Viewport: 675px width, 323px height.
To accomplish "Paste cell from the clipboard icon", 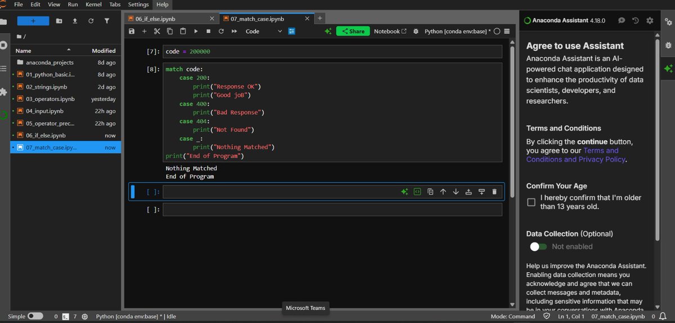I will tap(183, 32).
